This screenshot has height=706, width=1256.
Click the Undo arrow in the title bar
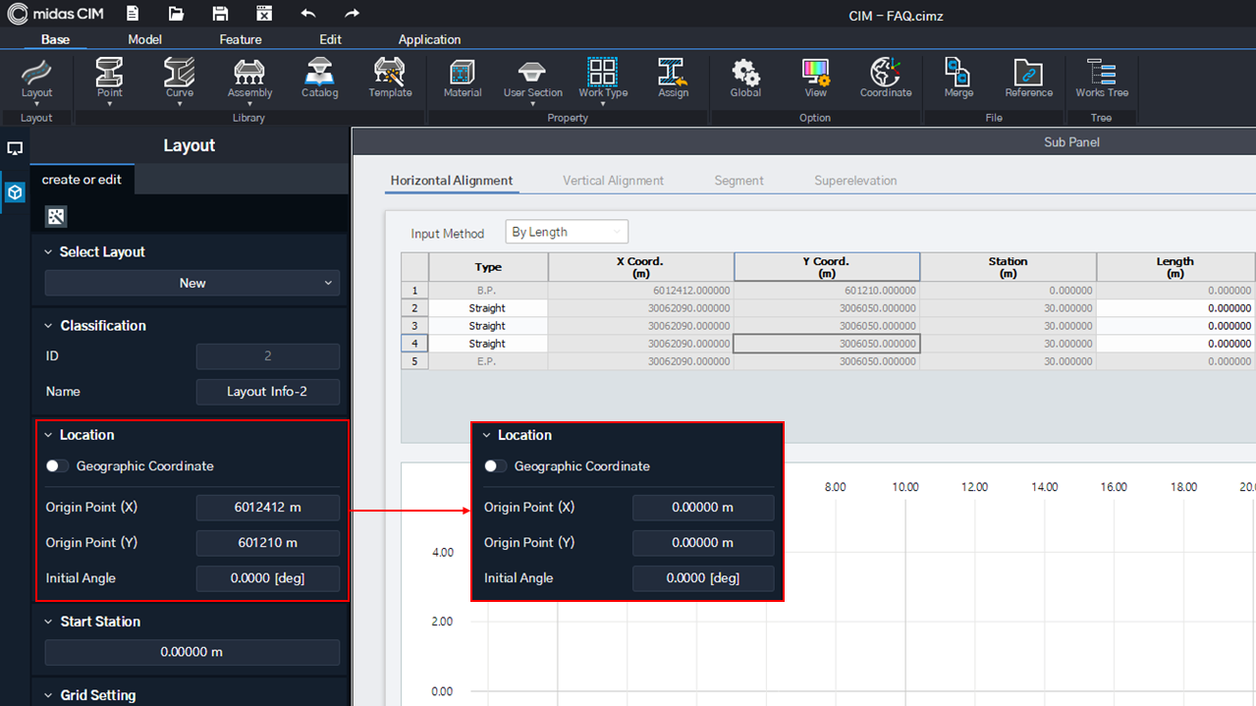[307, 14]
